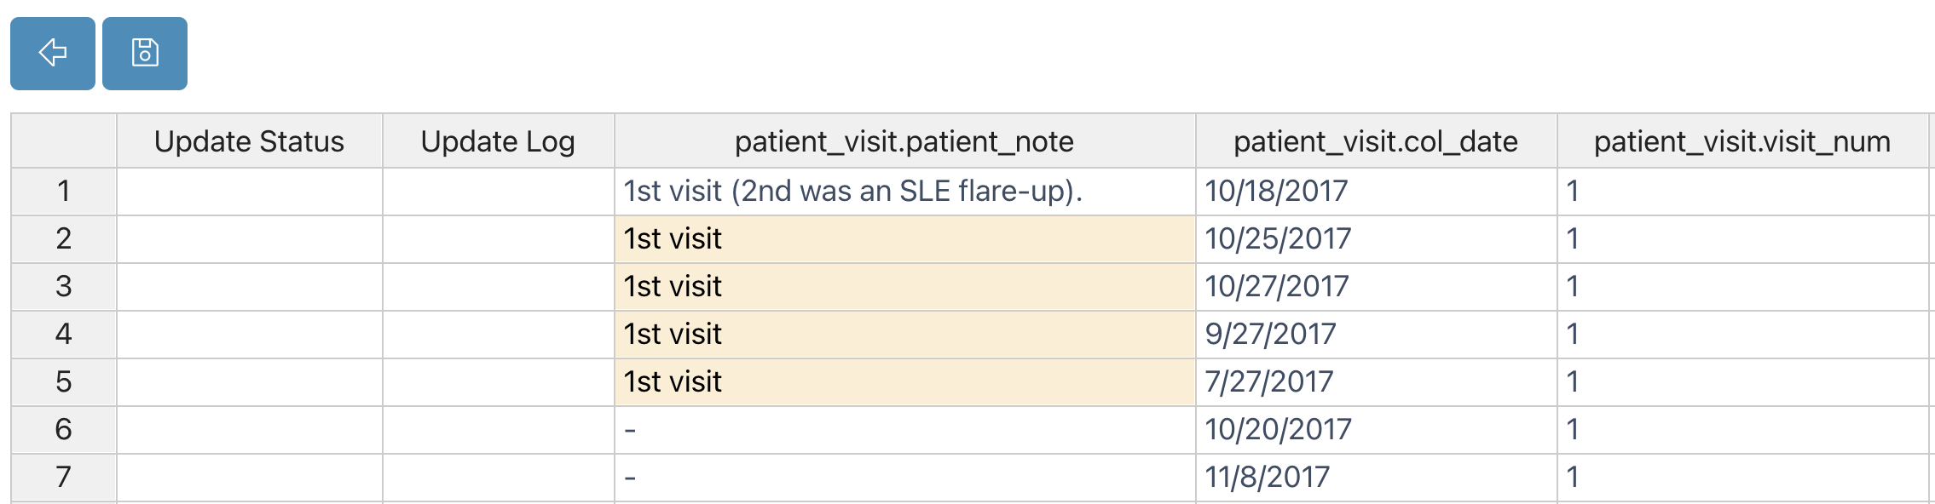Image resolution: width=1935 pixels, height=504 pixels.
Task: Click the save disk icon button
Action: coord(145,53)
